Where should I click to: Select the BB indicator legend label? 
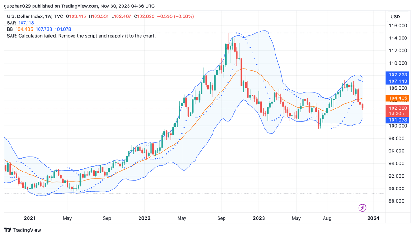(x=10, y=29)
